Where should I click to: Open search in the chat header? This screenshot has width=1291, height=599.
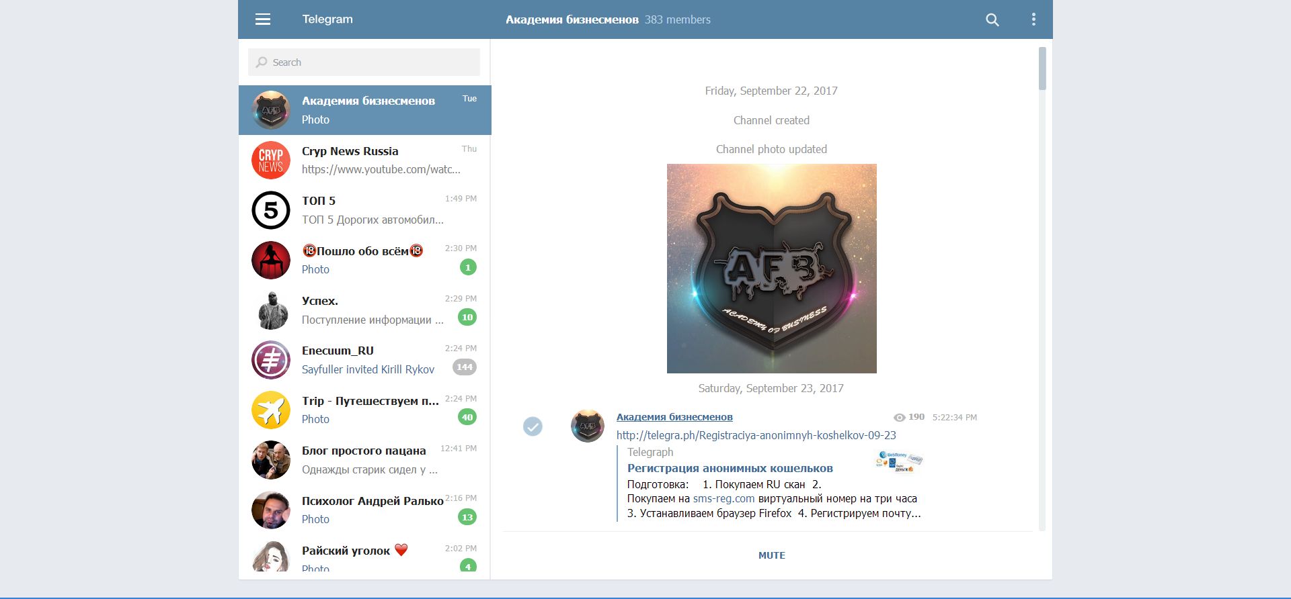click(x=992, y=19)
